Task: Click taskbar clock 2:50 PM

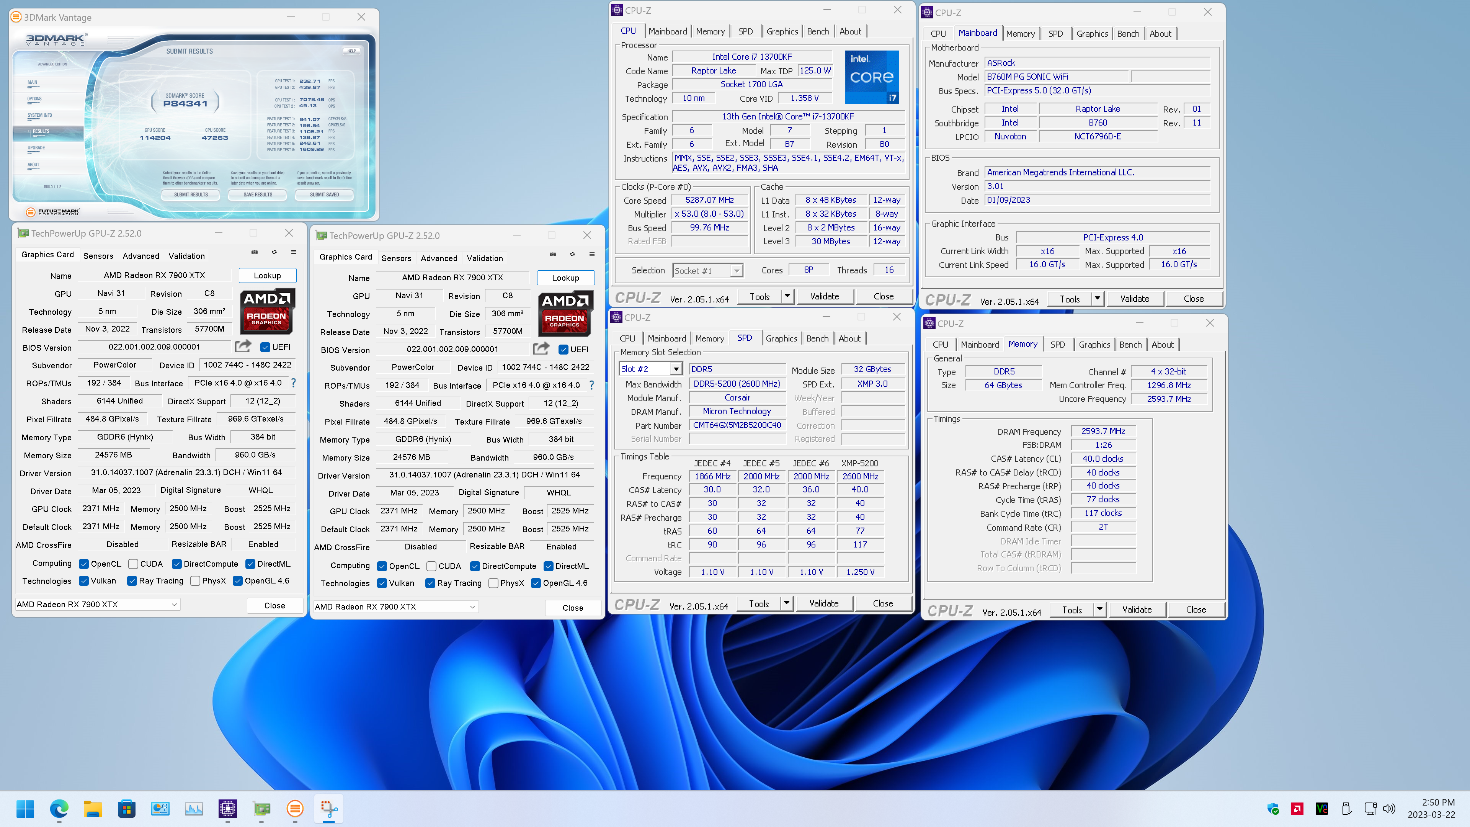Action: coord(1438,802)
